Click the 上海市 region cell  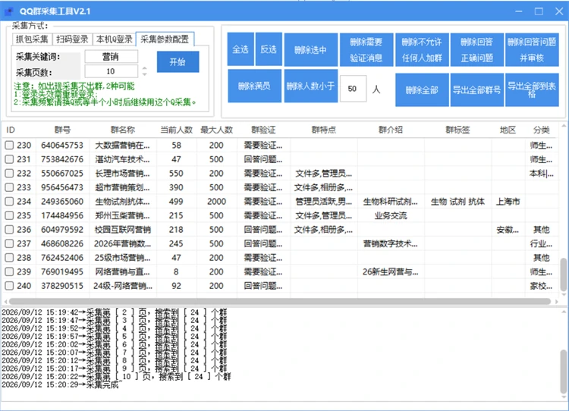(508, 201)
